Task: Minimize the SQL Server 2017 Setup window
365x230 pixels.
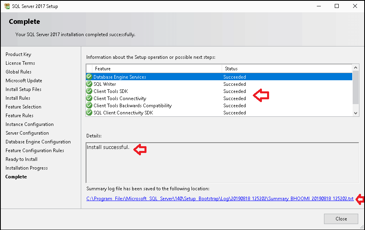Action: point(319,6)
